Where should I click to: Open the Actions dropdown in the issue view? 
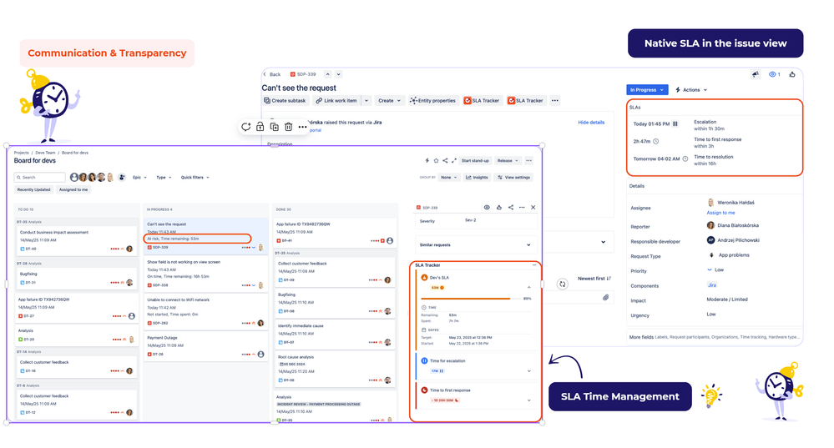(691, 90)
